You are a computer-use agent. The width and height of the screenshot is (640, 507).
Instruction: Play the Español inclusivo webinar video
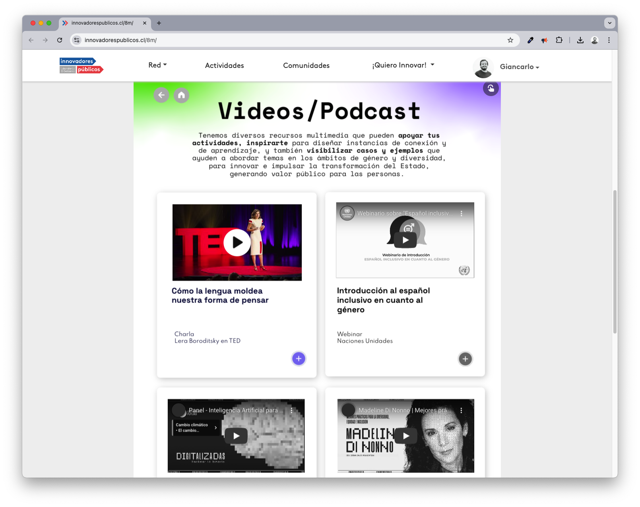[405, 240]
